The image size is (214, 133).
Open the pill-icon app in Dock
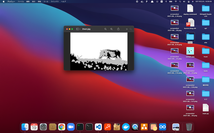(x=154, y=127)
